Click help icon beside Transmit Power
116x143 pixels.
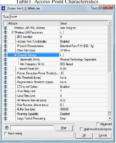tap(5, 69)
